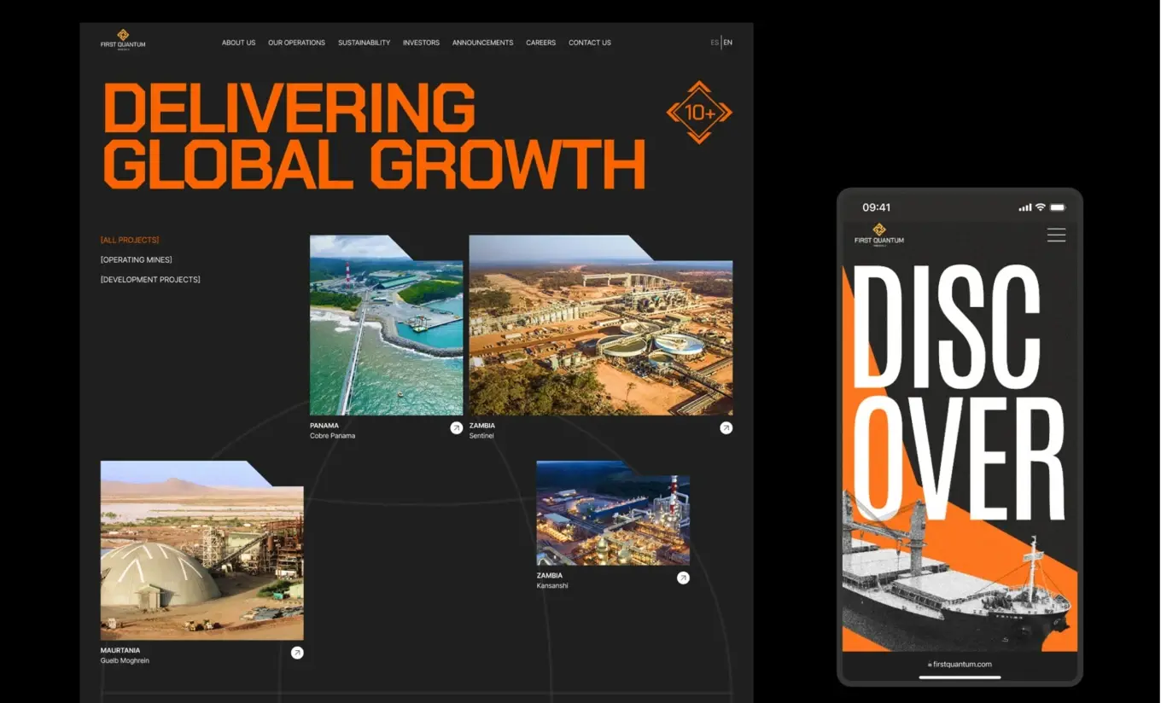
Task: Filter by Development Projects
Action: [150, 280]
